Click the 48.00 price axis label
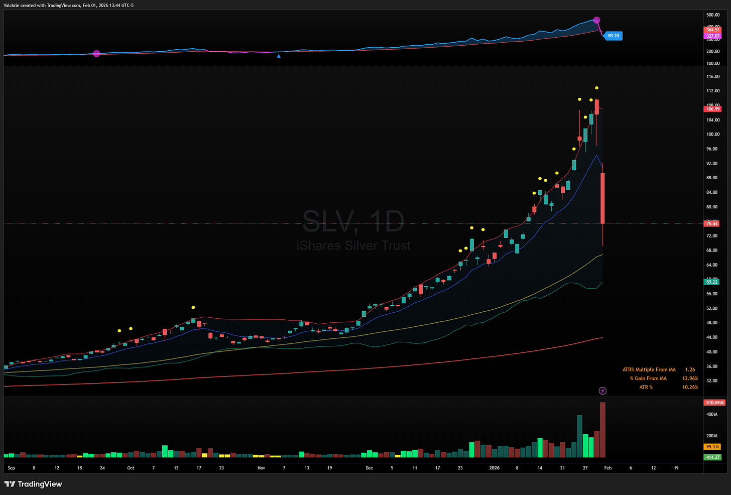The height and width of the screenshot is (495, 731). click(x=712, y=323)
